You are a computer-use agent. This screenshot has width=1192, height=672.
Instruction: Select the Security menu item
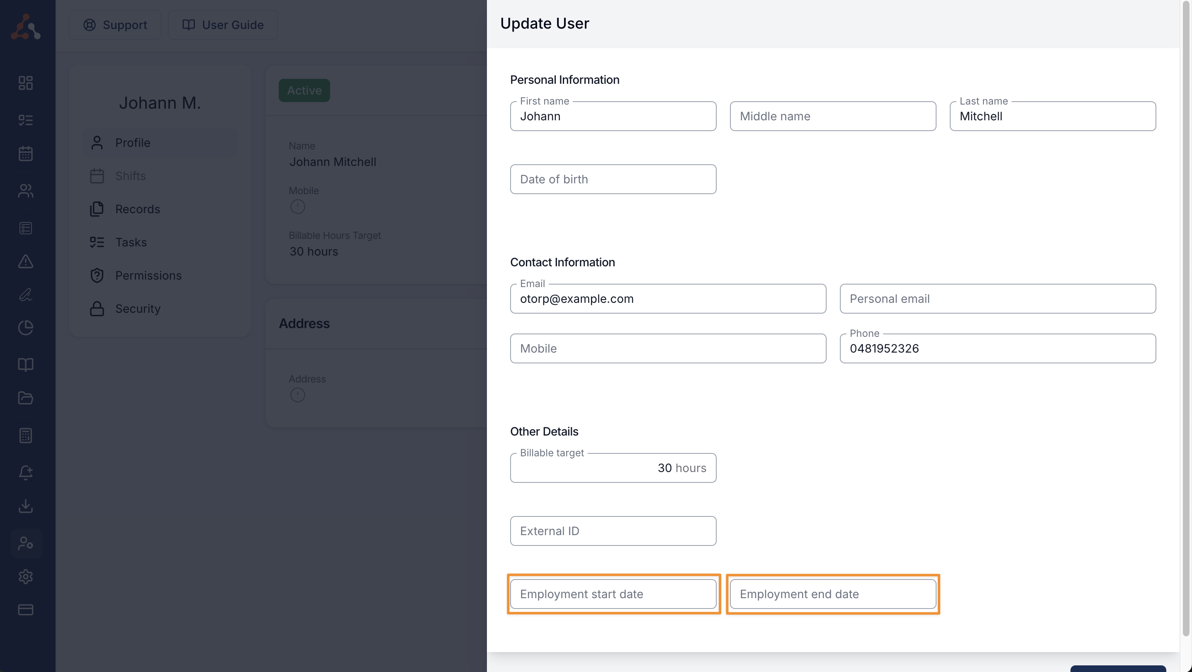click(160, 309)
